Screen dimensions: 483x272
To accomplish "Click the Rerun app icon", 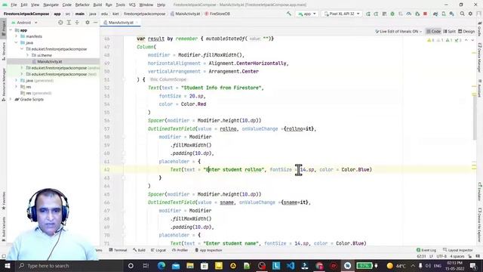I will 368,14.
